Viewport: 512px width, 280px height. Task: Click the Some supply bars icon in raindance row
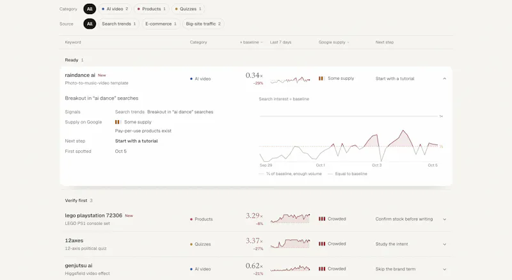pyautogui.click(x=321, y=79)
